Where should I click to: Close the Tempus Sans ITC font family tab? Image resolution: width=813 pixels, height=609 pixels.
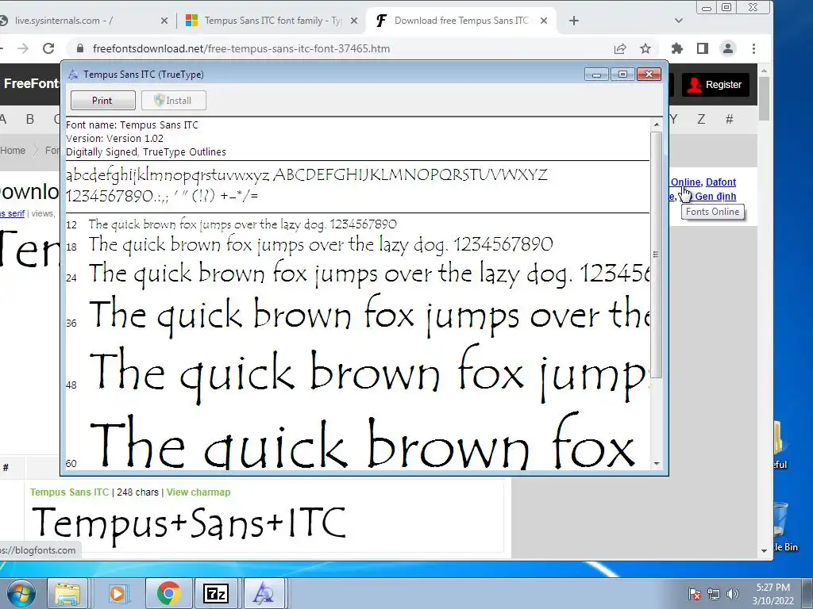[353, 21]
